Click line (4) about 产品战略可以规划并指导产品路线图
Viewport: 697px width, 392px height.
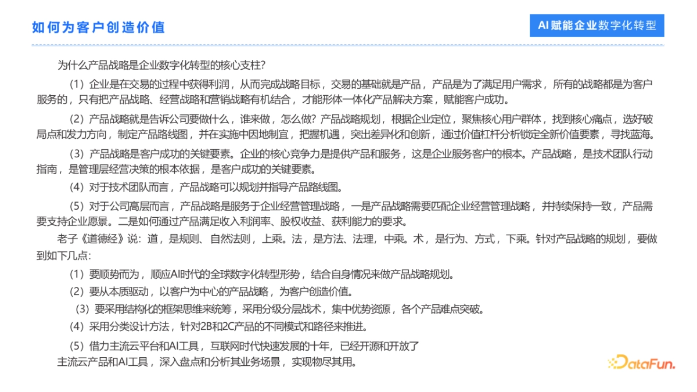[206, 187]
